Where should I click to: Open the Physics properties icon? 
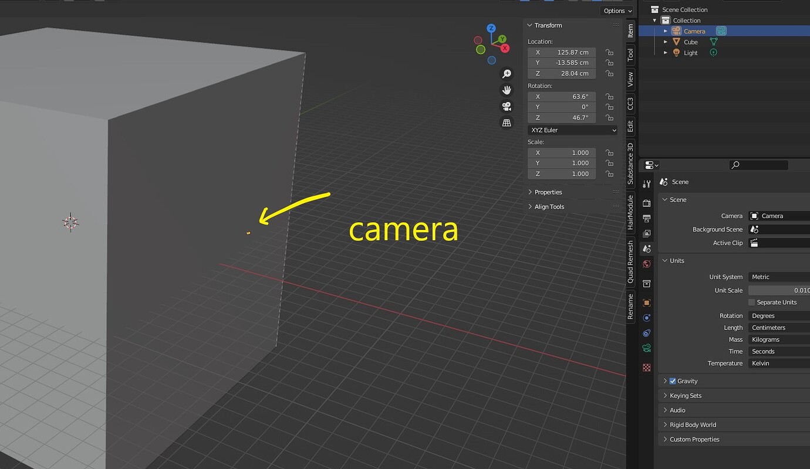(646, 318)
